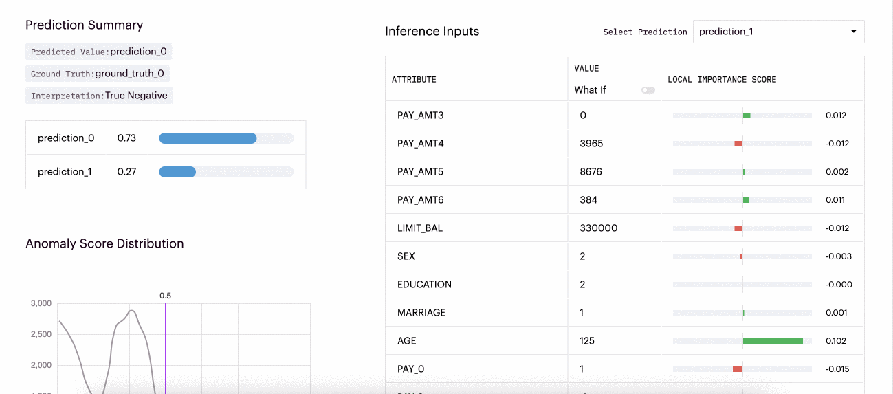The height and width of the screenshot is (394, 893).
Task: Click the AGE green importance bar
Action: pos(773,341)
